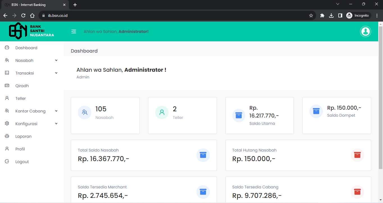The image size is (383, 203).
Task: Toggle the sidebar collapse hamburger icon
Action: coord(74,31)
